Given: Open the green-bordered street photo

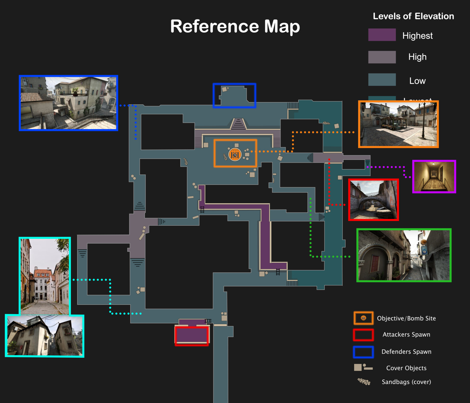Looking at the screenshot, I should click(x=404, y=255).
